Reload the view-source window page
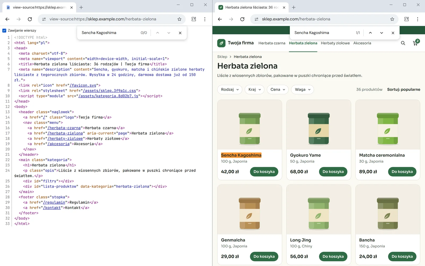Screen dimensions: 425x266 coord(30,19)
